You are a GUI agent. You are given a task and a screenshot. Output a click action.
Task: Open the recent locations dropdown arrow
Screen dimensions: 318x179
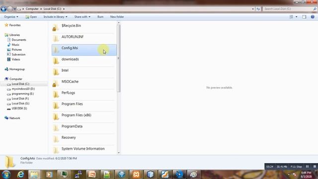(x=15, y=9)
